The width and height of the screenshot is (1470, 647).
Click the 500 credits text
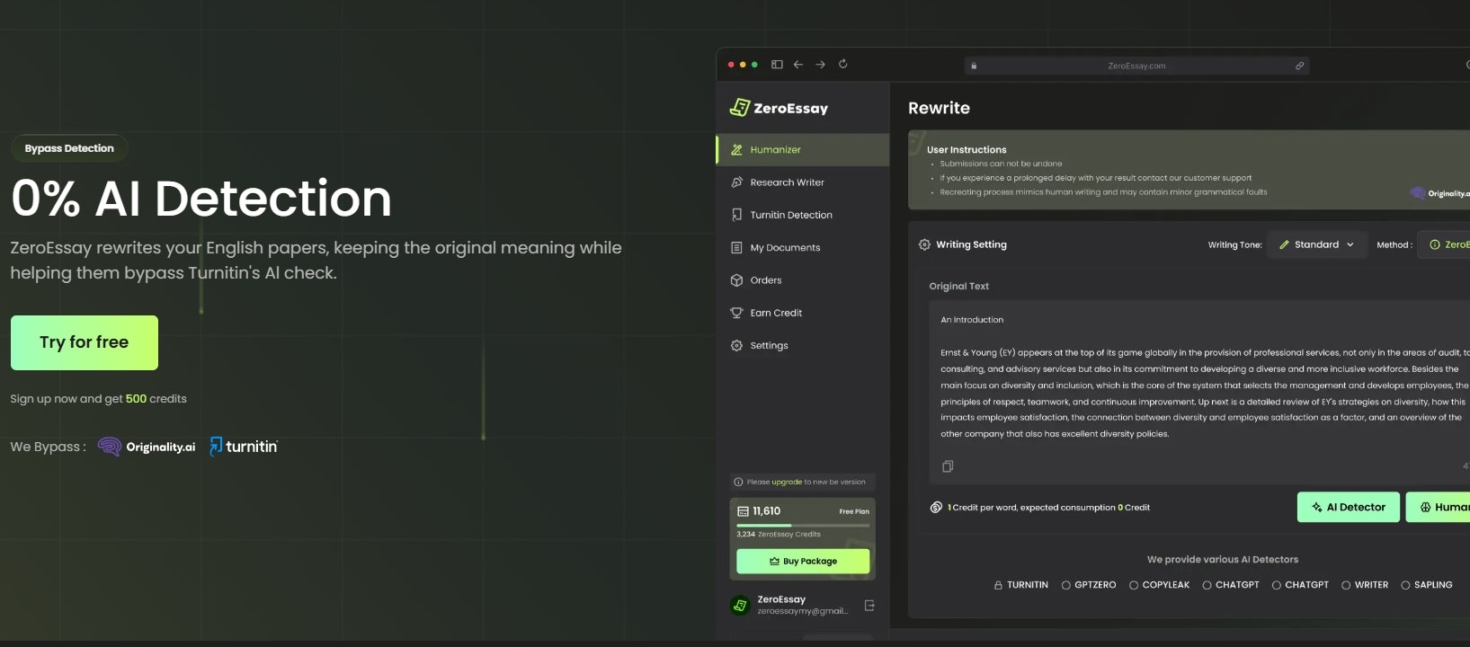pyautogui.click(x=156, y=398)
